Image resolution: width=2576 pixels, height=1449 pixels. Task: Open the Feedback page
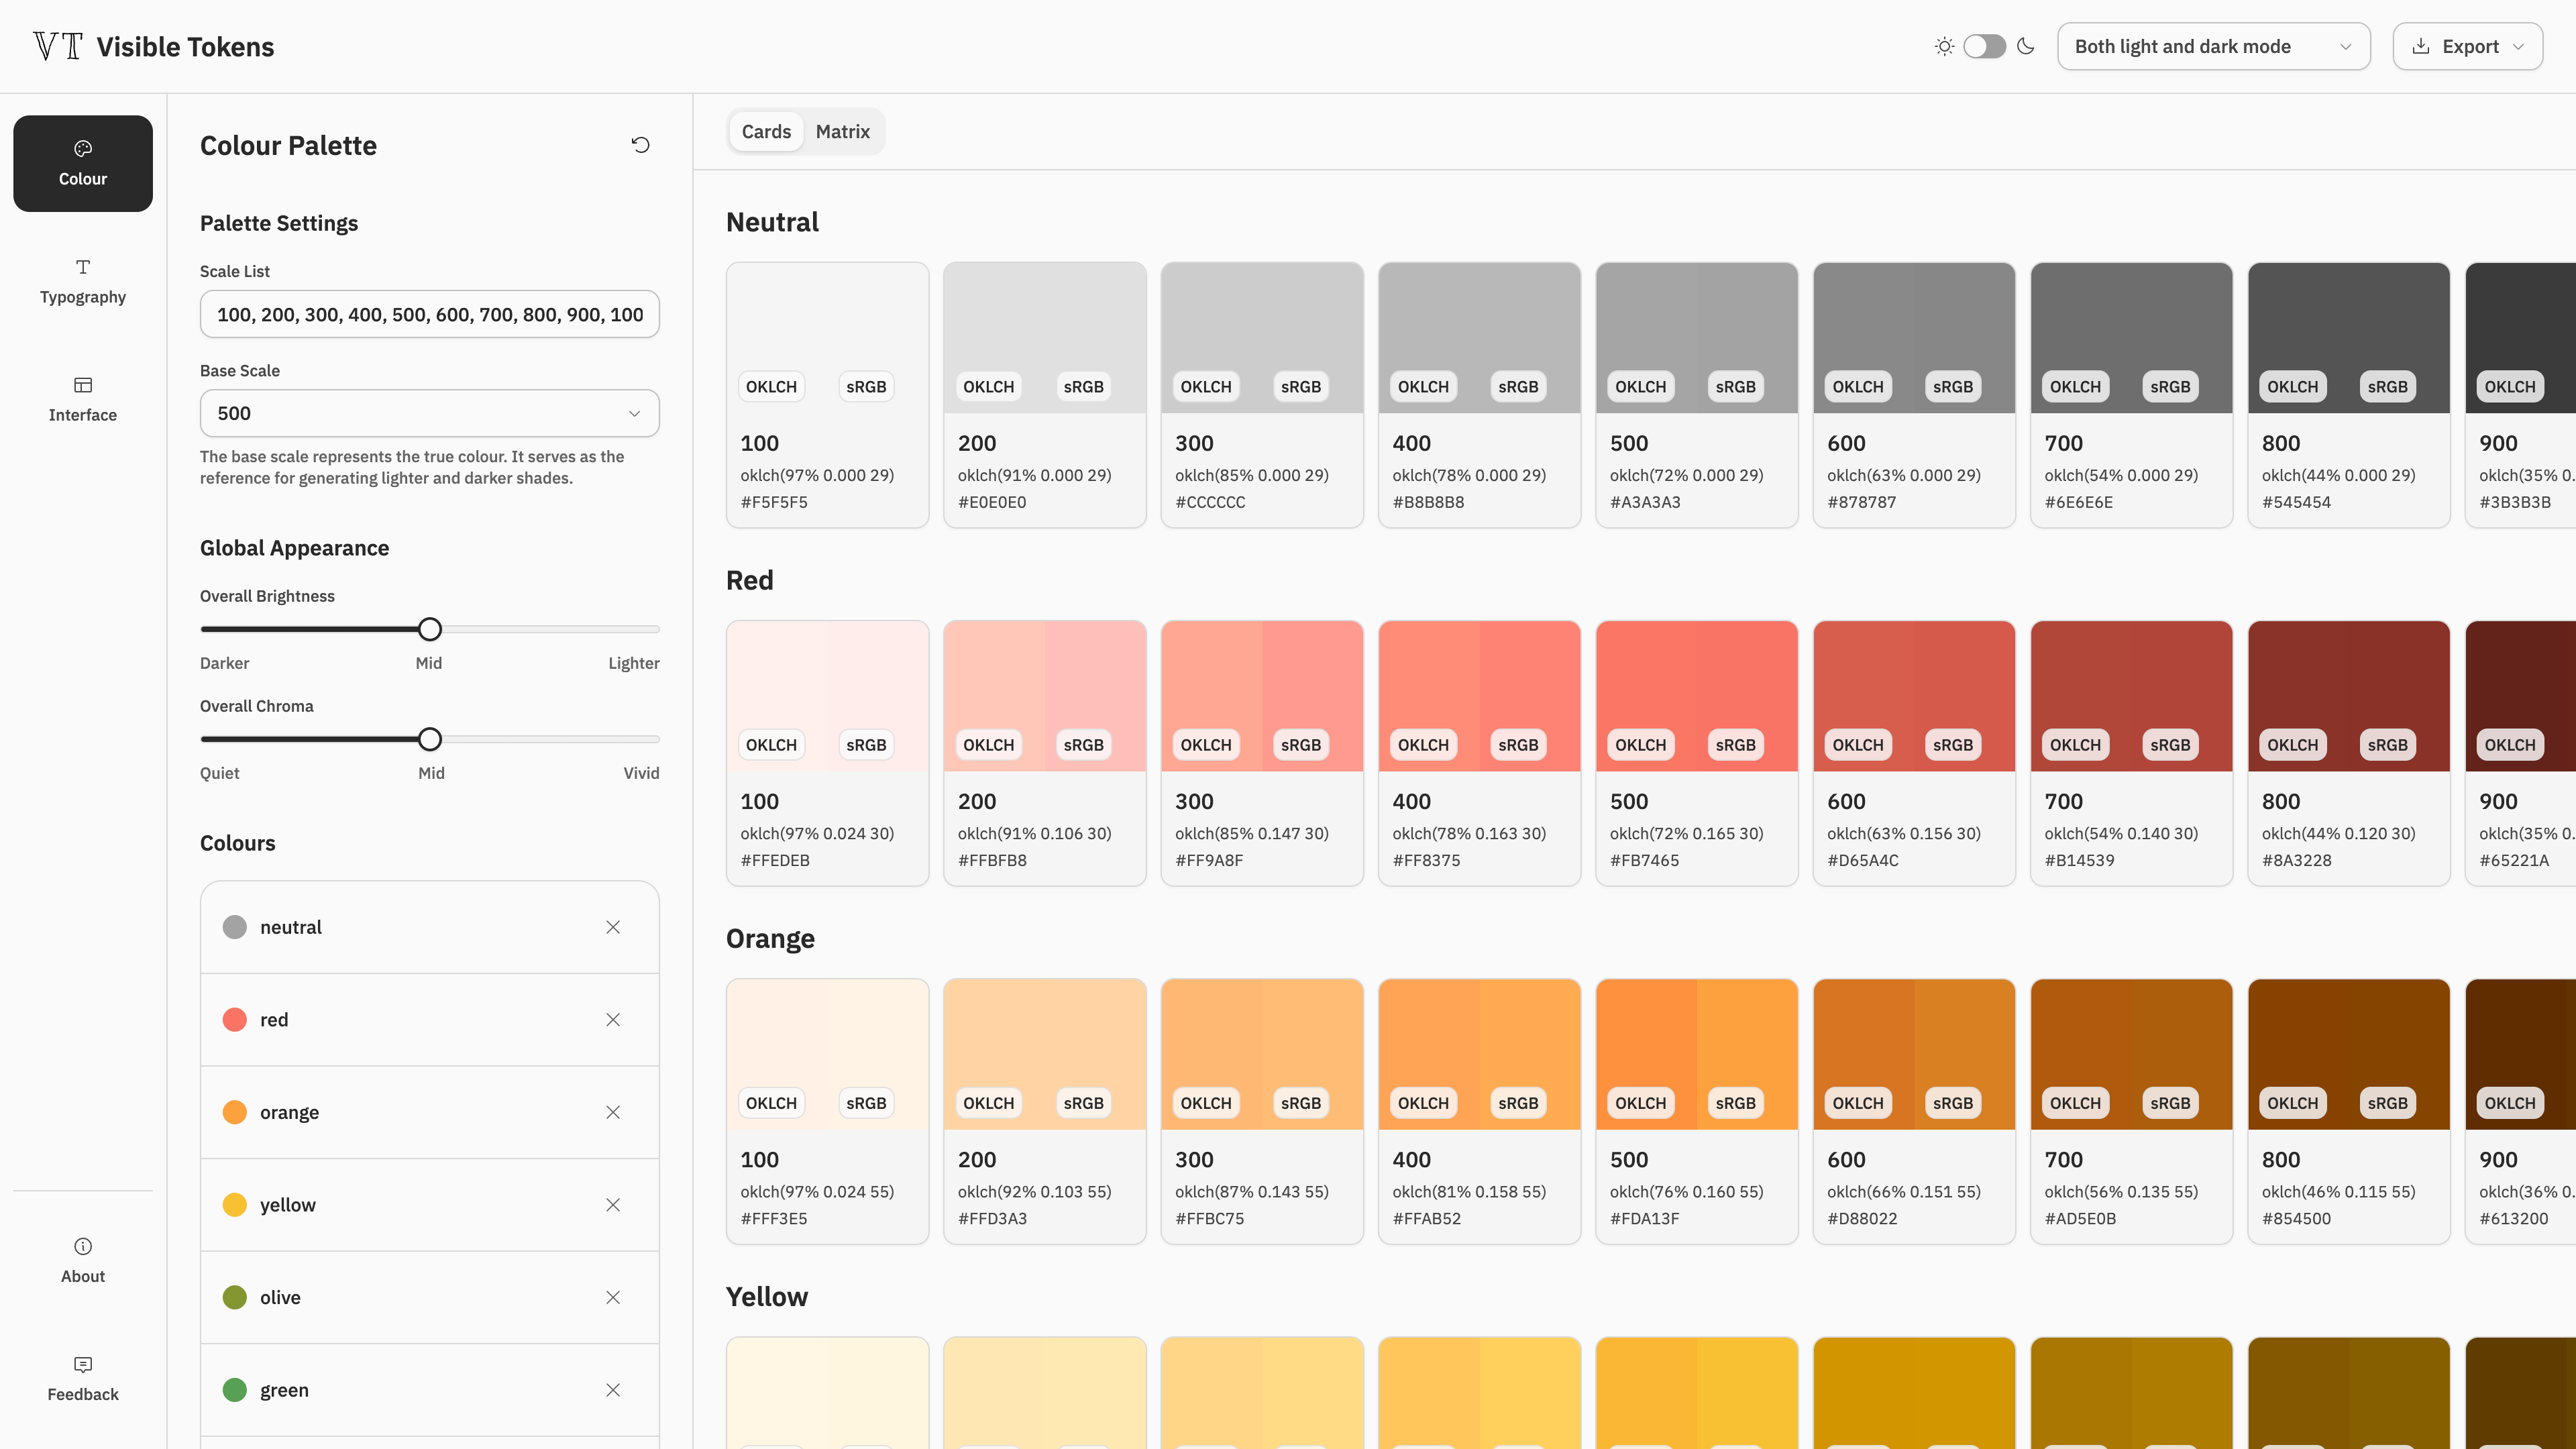click(83, 1378)
